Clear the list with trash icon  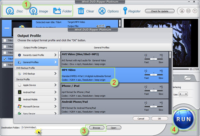tap(81, 11)
